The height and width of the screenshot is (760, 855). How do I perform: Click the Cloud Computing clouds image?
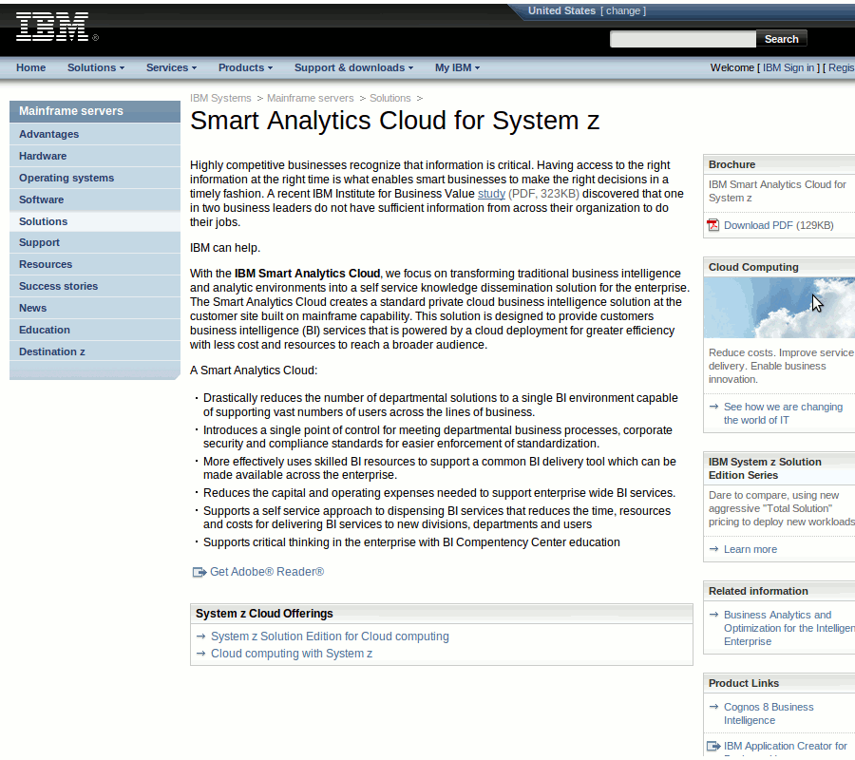tap(779, 308)
